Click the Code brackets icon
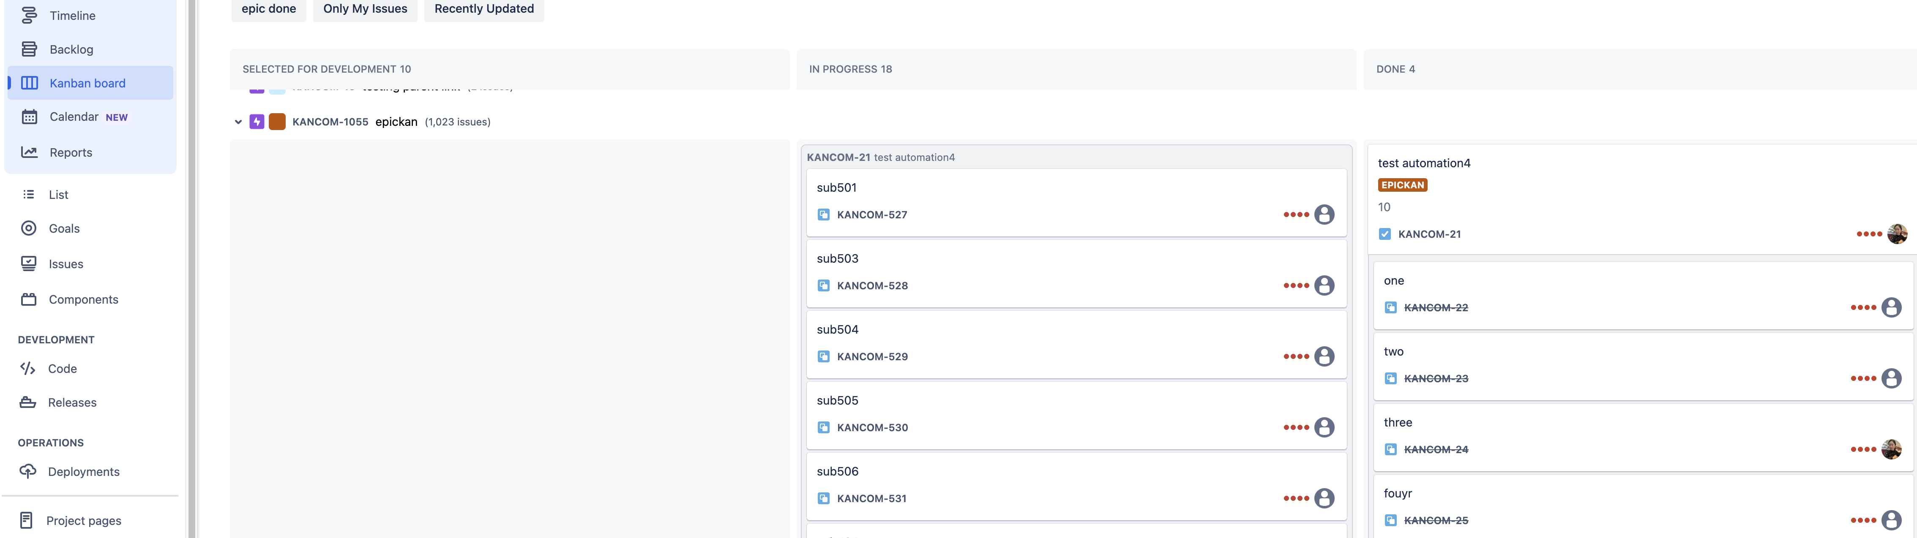 27,369
